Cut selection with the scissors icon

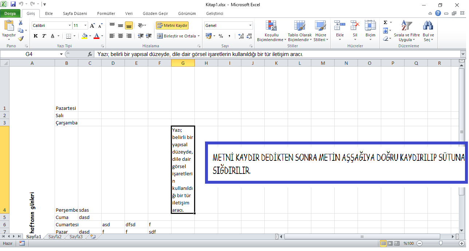coord(21,23)
